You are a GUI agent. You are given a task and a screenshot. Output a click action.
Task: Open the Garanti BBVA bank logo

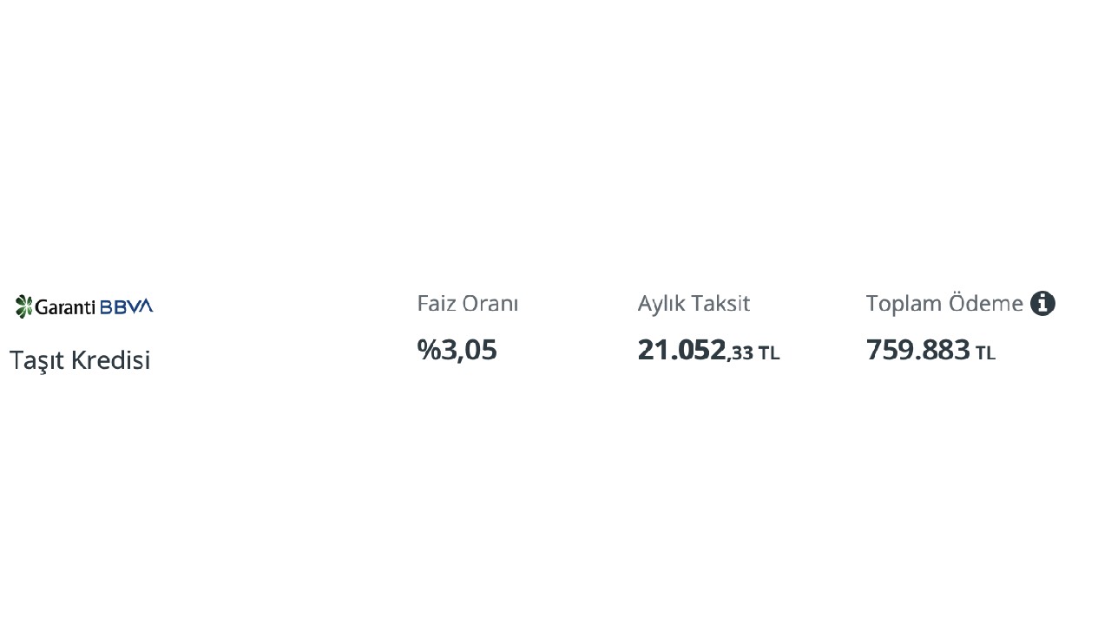(84, 306)
